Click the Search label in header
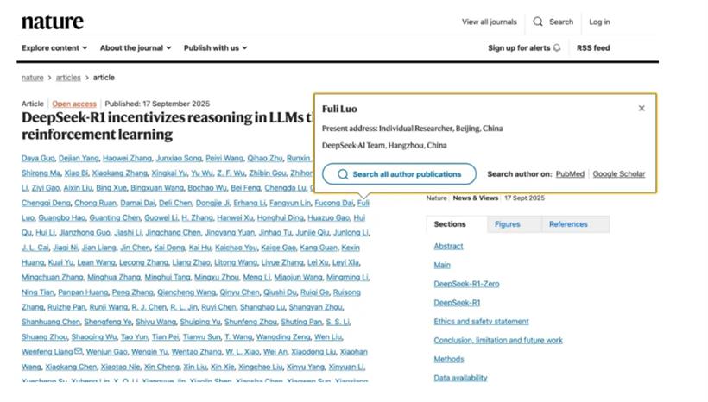The height and width of the screenshot is (402, 708). tap(561, 22)
